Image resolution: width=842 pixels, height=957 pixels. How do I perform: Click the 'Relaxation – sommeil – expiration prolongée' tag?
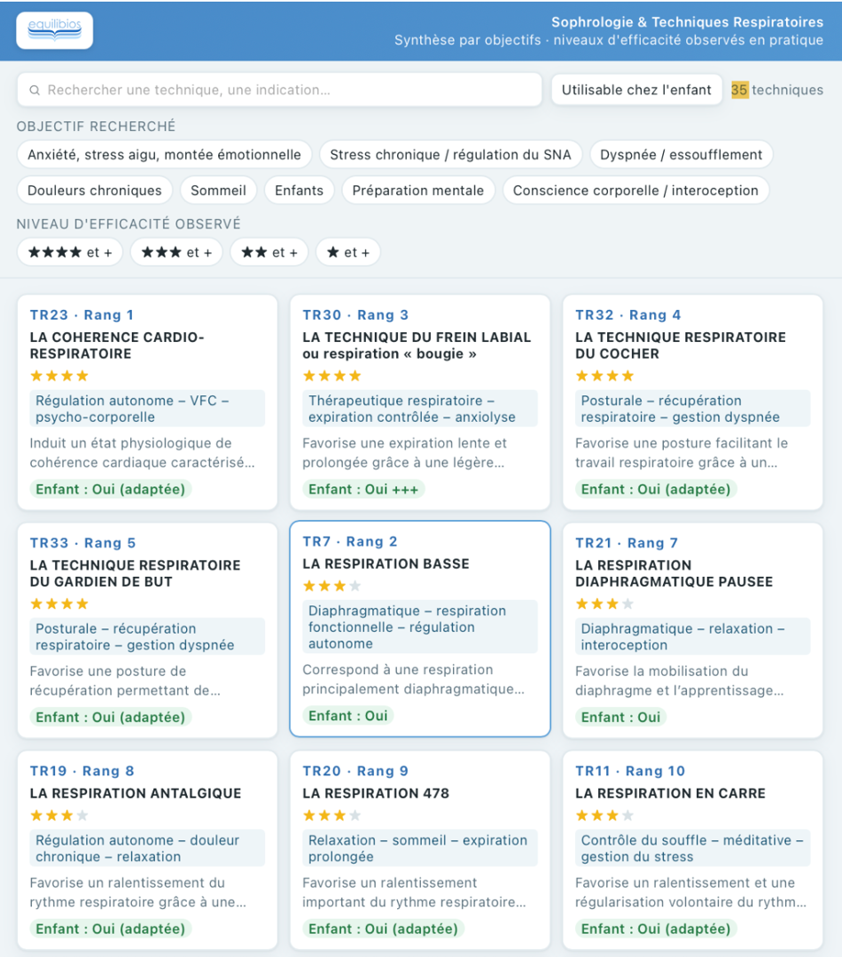420,848
